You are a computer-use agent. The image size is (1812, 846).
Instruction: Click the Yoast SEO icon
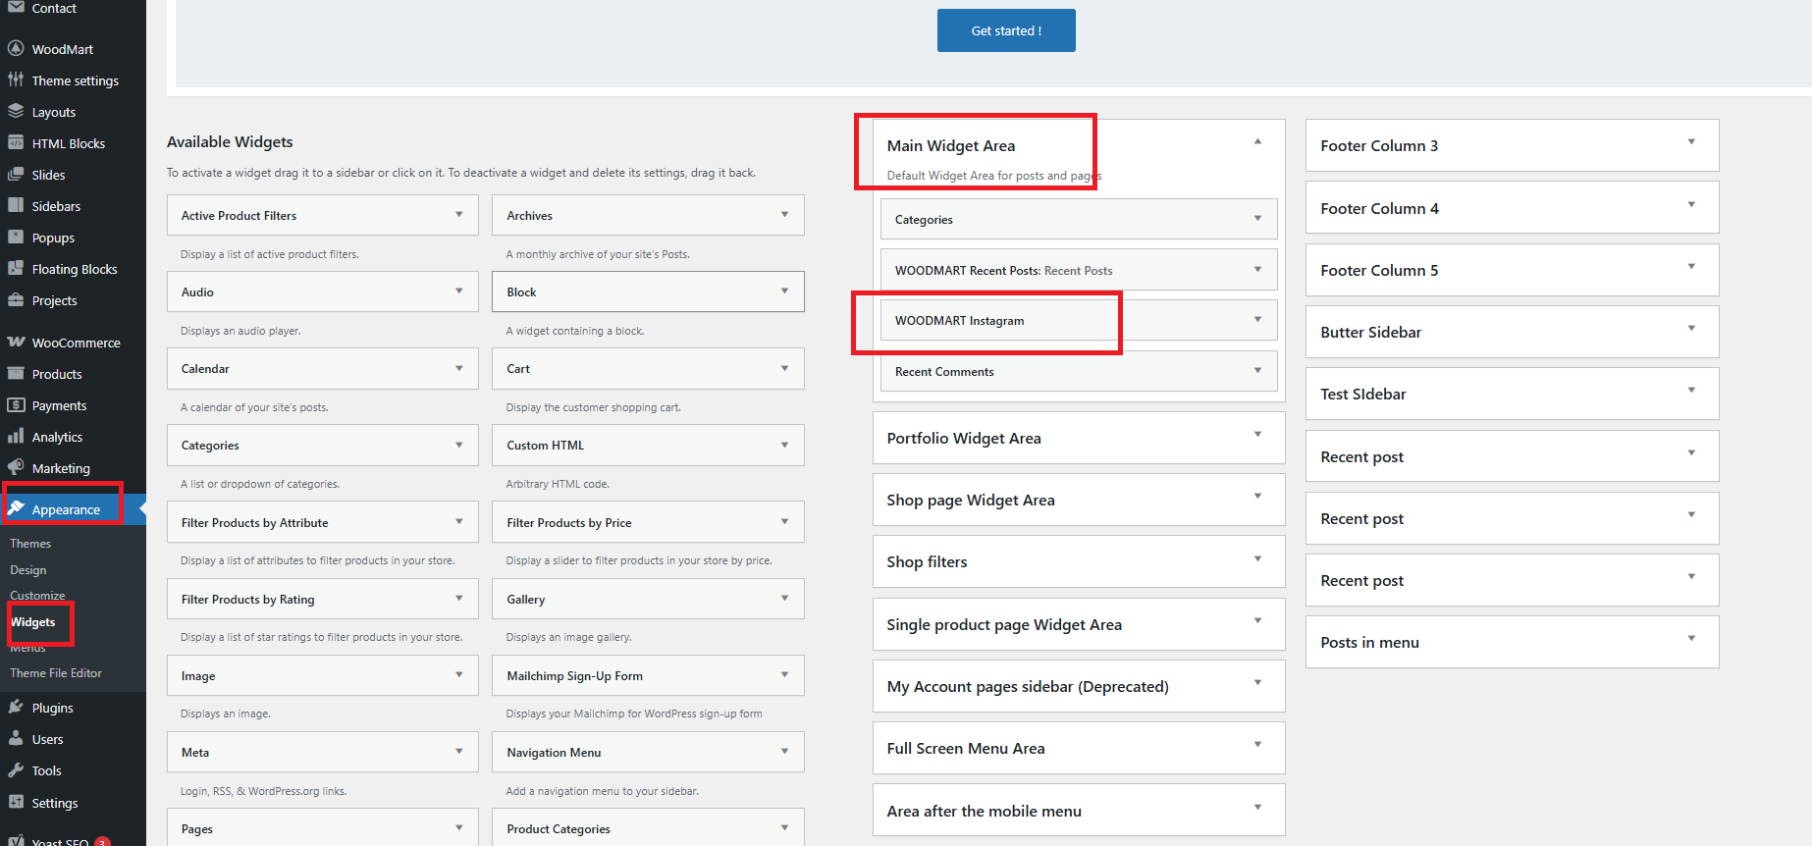coord(16,840)
